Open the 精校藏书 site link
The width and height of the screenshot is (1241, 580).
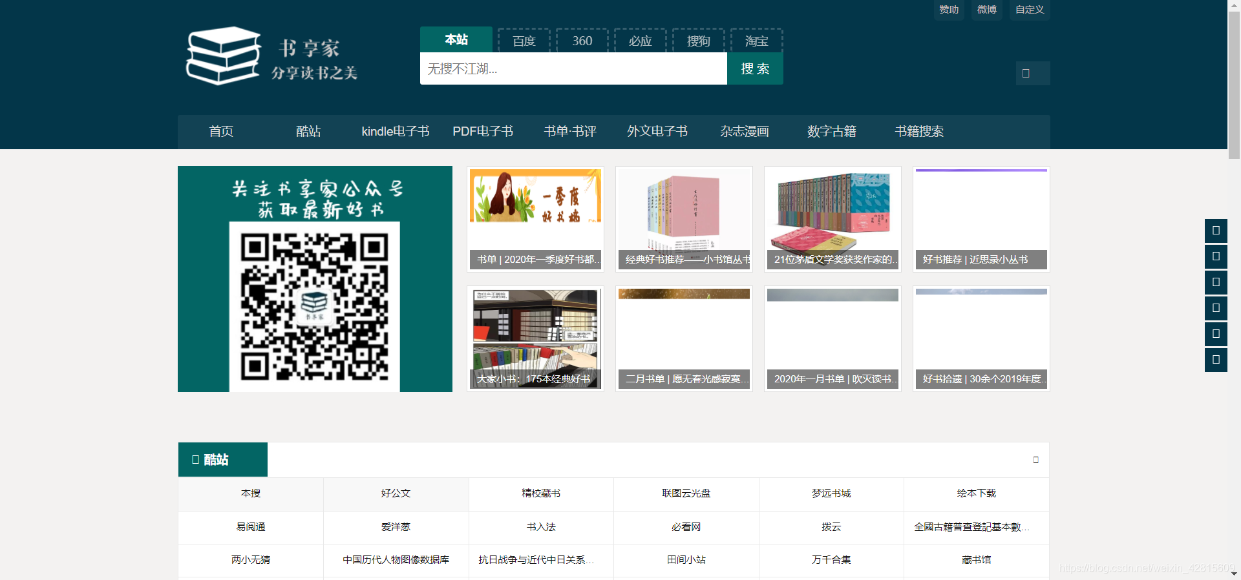(x=541, y=493)
